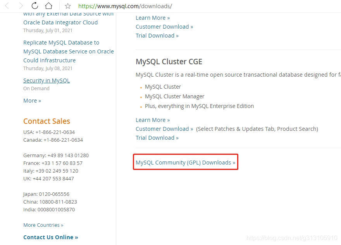Select the Contact Sales heading
341x245 pixels.
tap(46, 121)
